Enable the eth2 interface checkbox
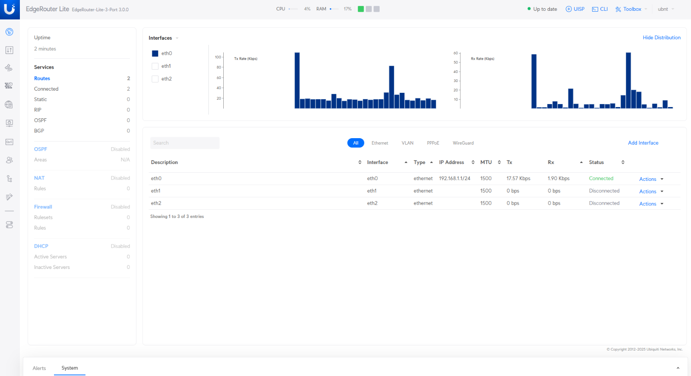The width and height of the screenshot is (691, 376). pyautogui.click(x=155, y=79)
